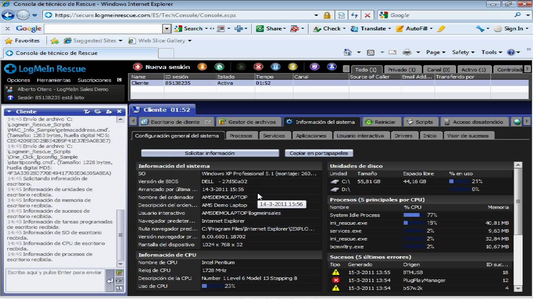Click the predefined replies icon in Cliente header
The width and height of the screenshot is (533, 299).
(87, 112)
